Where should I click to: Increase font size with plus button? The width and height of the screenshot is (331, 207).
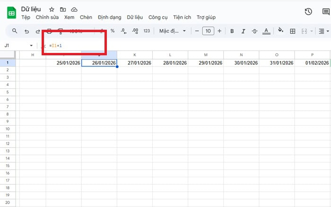219,31
